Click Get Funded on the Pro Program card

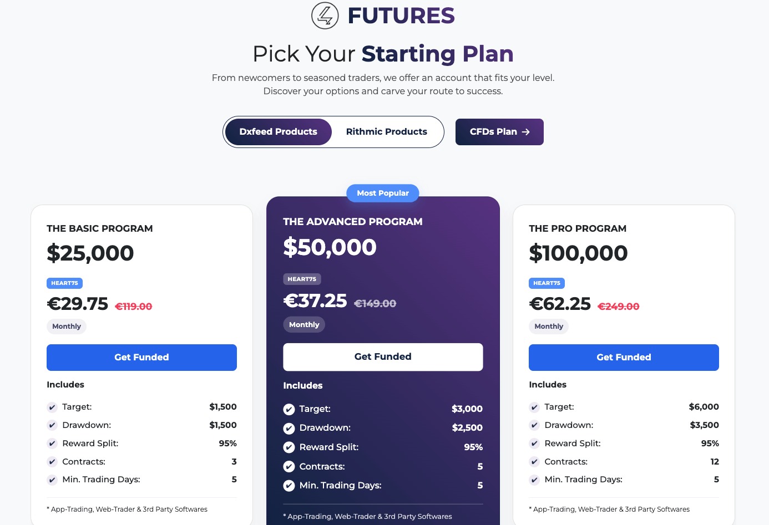[x=624, y=358]
